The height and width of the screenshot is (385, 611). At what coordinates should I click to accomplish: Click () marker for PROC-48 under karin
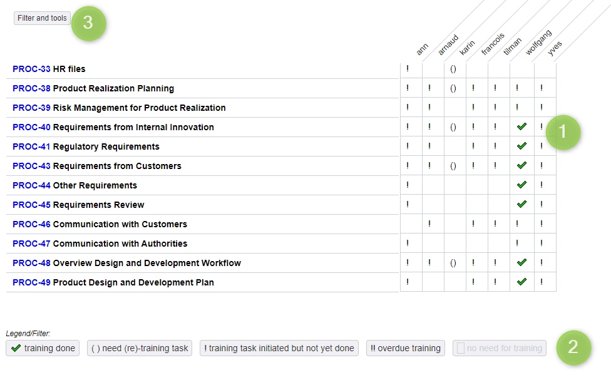point(453,263)
